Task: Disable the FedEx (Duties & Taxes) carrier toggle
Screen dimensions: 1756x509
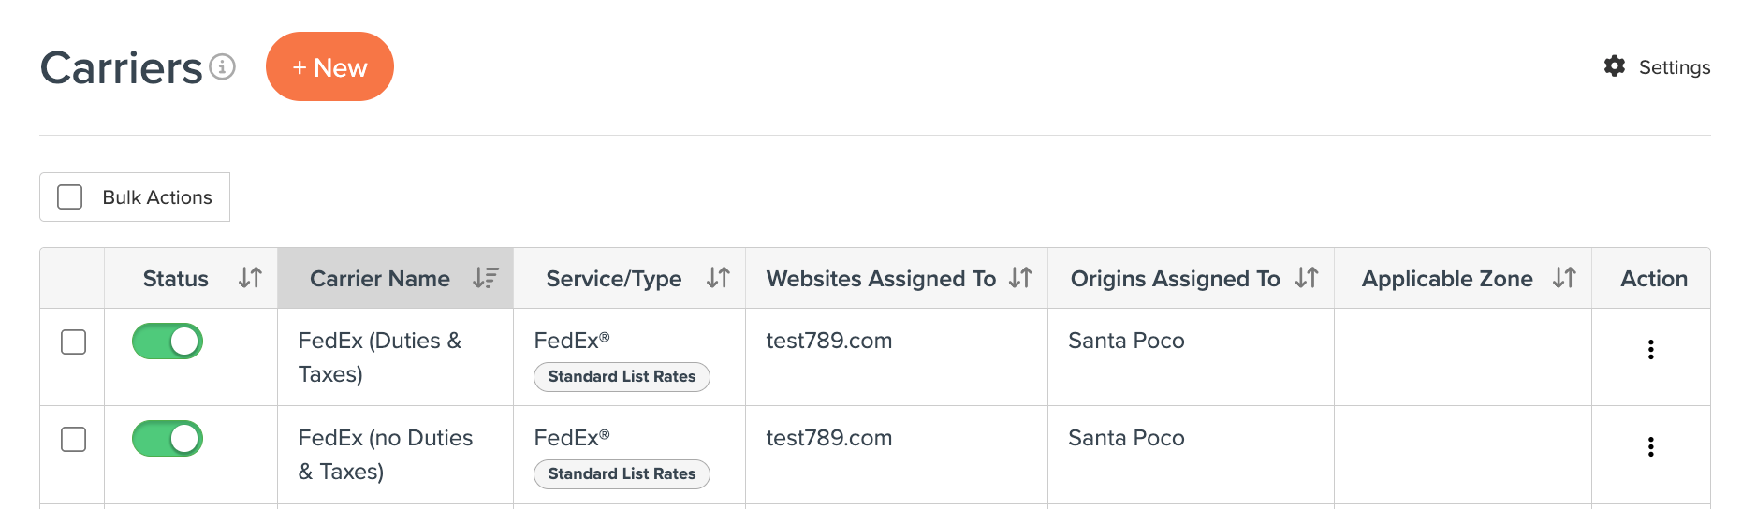Action: pyautogui.click(x=168, y=342)
